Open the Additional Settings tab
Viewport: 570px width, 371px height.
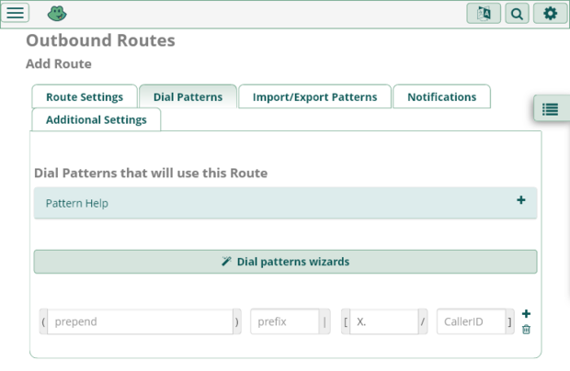tap(97, 120)
